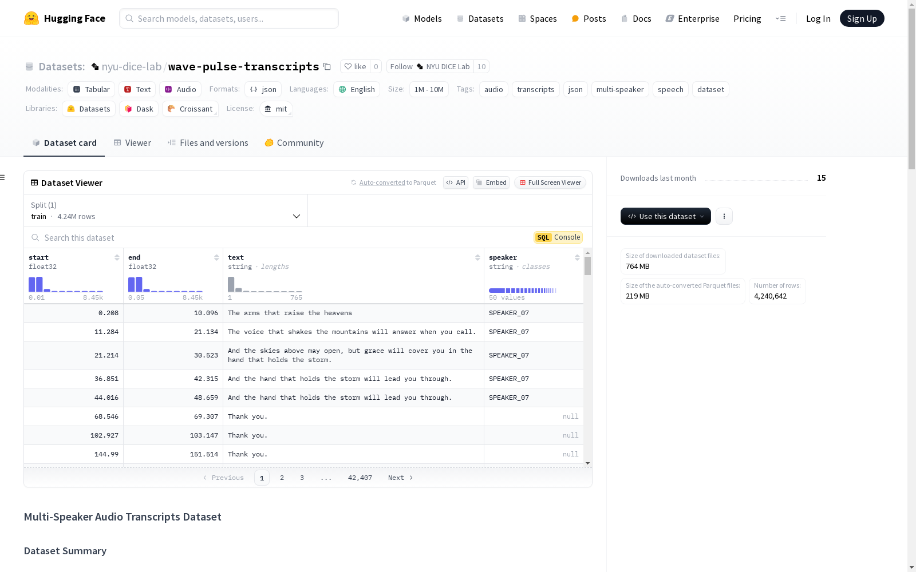916x572 pixels.
Task: Open Models in the top navigation
Action: tap(422, 18)
